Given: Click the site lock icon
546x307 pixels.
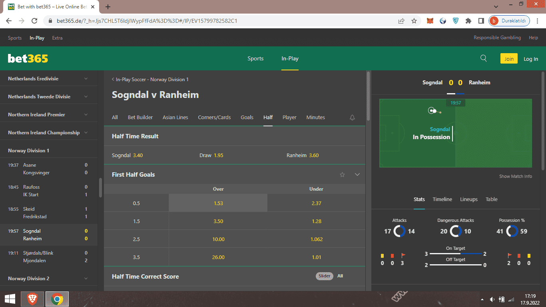Looking at the screenshot, I should 50,21.
